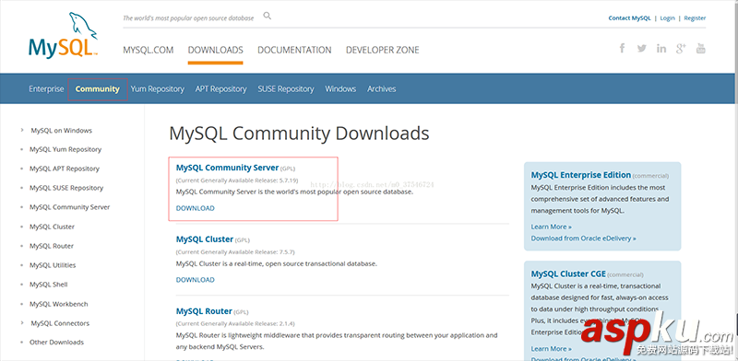Screen dimensions: 738x361
Task: Open the search magnifier icon
Action: click(x=268, y=16)
